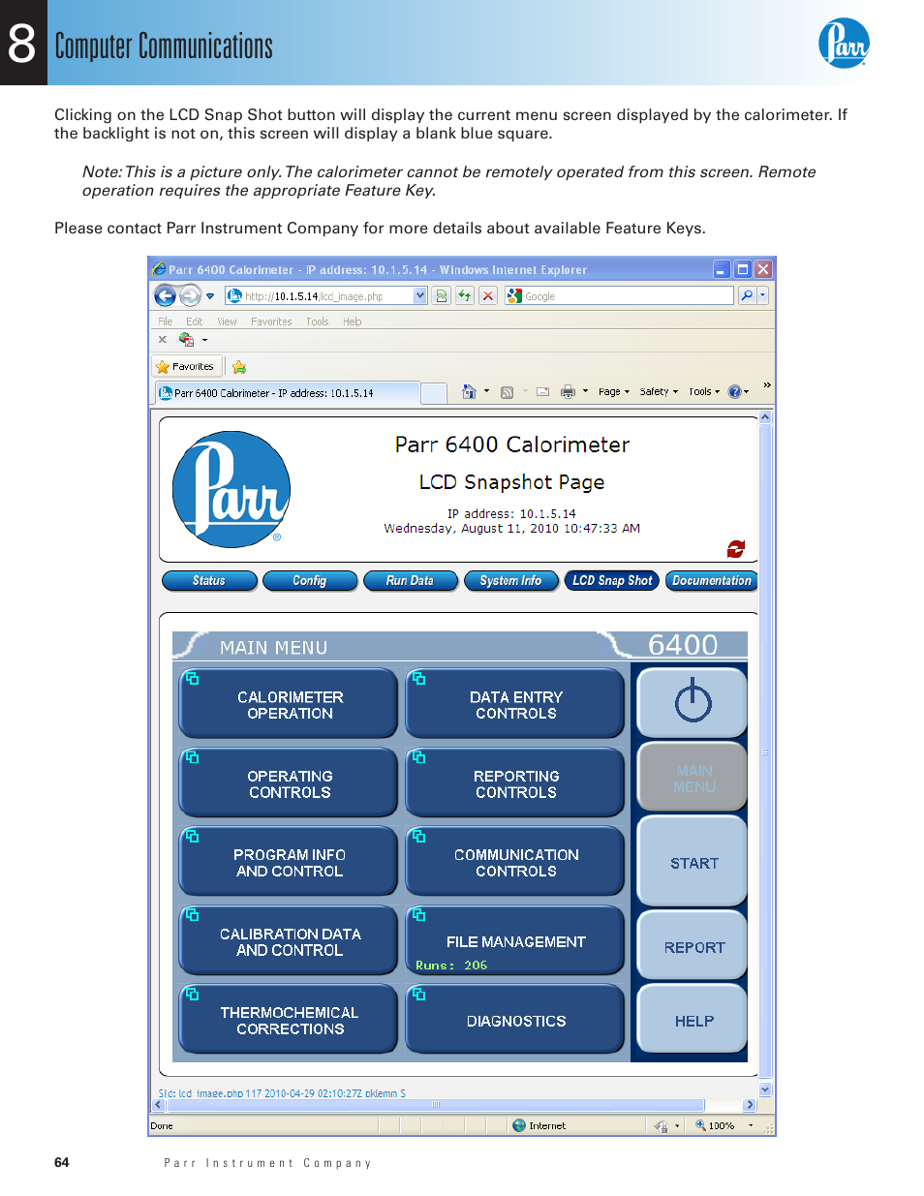Click the browser Forward arrow button
This screenshot has height=1196, width=924.
[190, 295]
